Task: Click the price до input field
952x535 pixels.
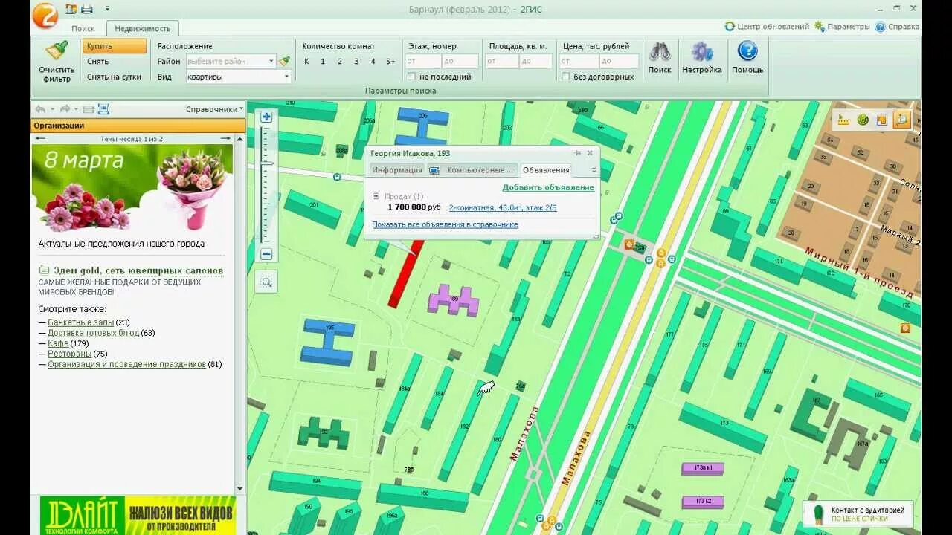Action: click(x=619, y=62)
